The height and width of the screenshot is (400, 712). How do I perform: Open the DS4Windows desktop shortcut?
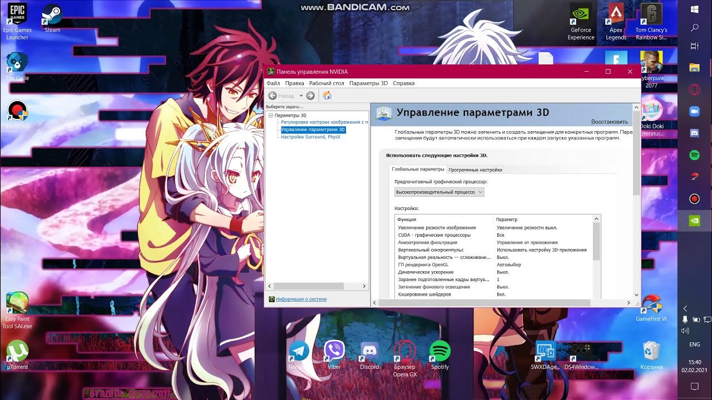[x=581, y=356]
